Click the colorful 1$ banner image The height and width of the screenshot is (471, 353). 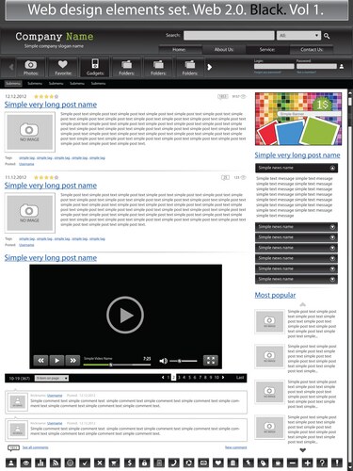pyautogui.click(x=298, y=119)
